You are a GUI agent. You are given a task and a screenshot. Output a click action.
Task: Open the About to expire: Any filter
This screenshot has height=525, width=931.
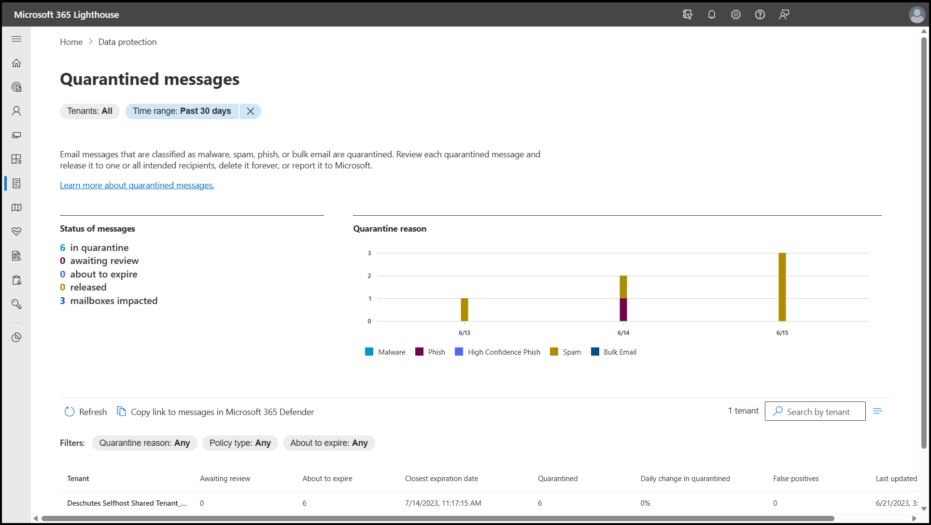pos(329,443)
